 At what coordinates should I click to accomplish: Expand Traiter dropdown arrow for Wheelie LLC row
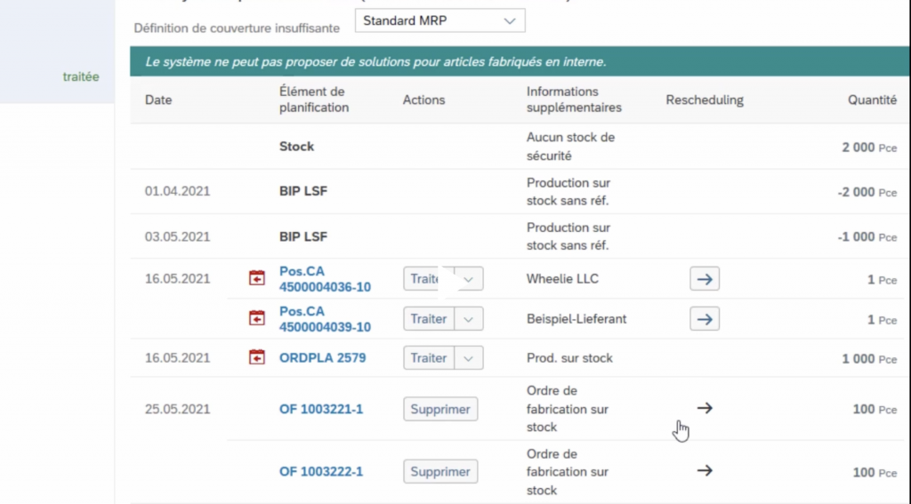[470, 279]
